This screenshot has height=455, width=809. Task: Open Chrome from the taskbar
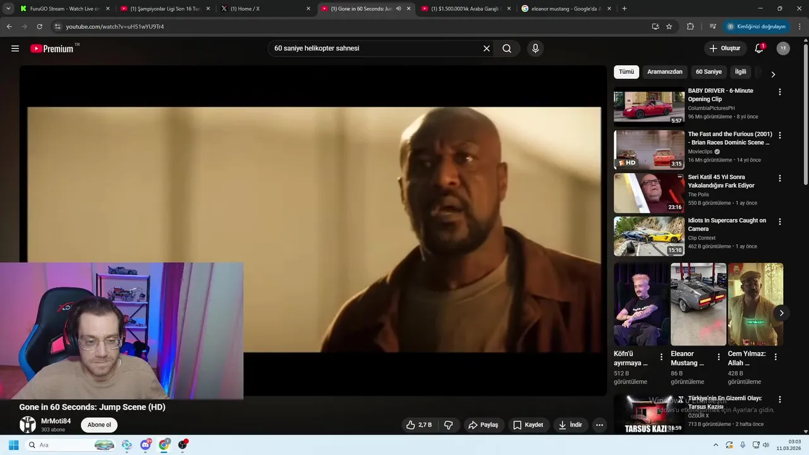click(164, 445)
